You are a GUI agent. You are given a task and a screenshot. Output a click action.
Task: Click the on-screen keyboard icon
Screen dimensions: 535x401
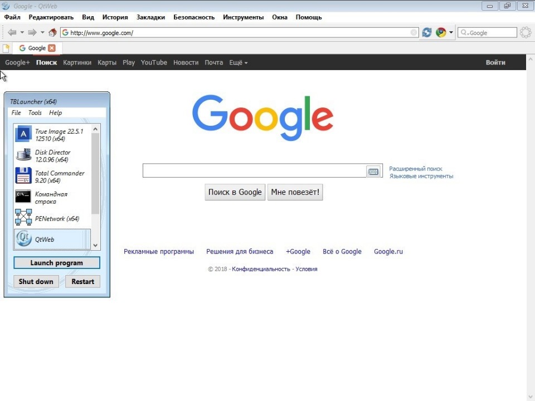[373, 171]
